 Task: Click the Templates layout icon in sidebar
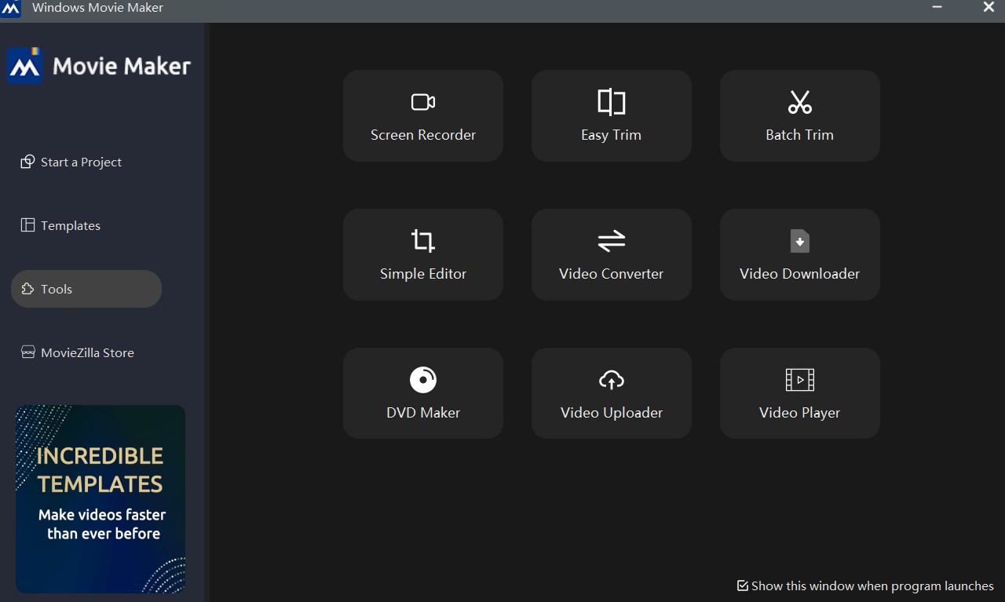27,225
